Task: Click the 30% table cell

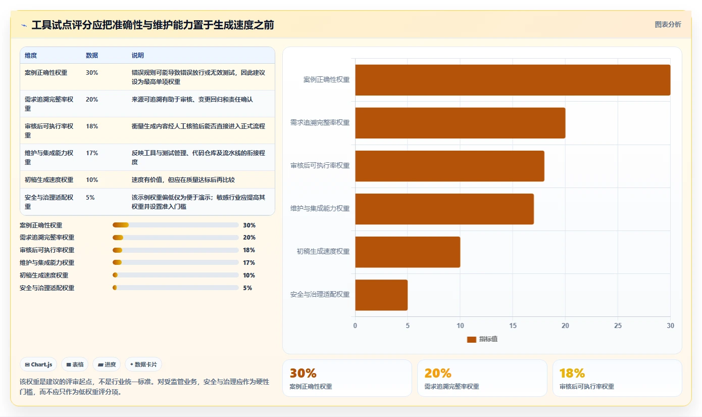Action: 92,73
